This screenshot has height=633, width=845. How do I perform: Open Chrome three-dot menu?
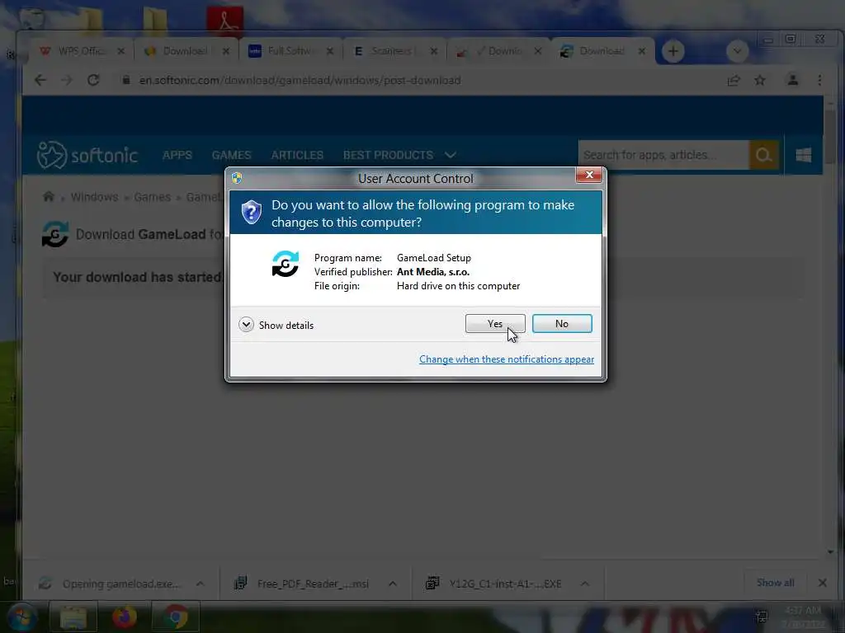pos(819,80)
